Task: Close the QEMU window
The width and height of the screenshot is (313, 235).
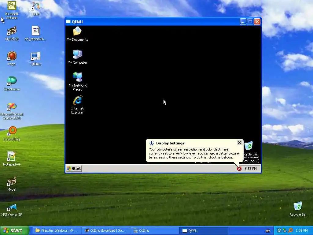Action: click(x=257, y=22)
